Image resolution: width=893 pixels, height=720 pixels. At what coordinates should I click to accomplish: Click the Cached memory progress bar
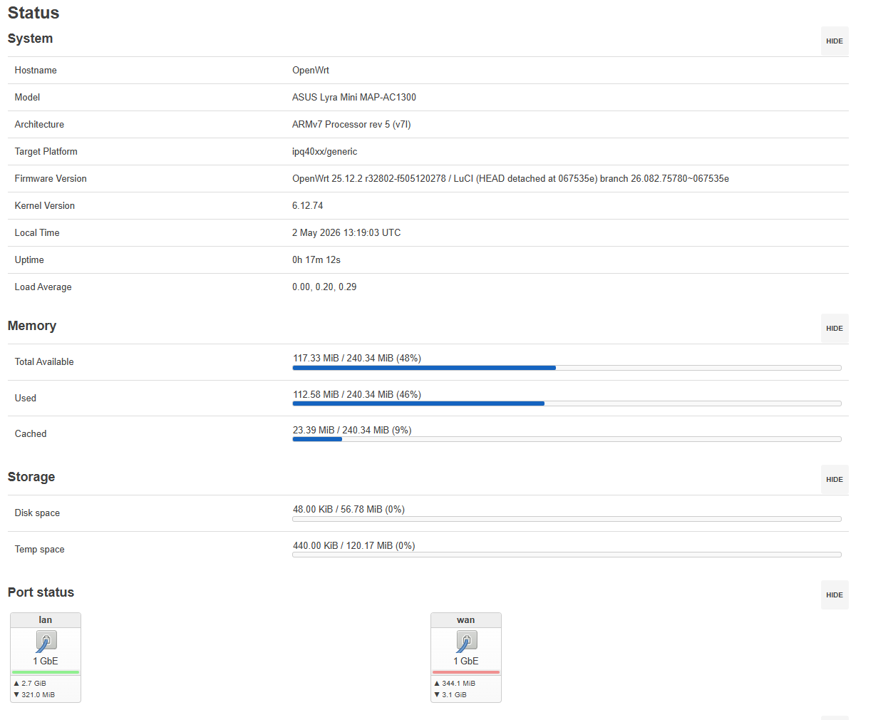coord(567,439)
